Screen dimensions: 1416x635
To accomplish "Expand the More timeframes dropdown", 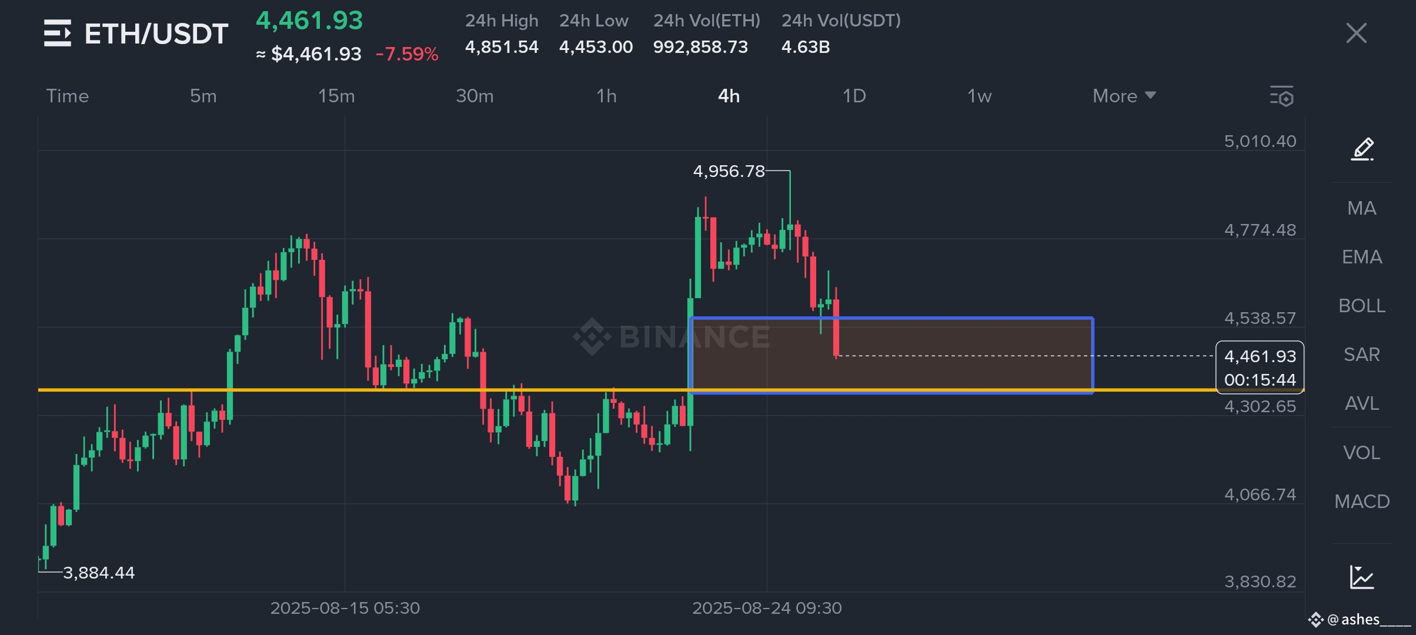I will click(1124, 96).
